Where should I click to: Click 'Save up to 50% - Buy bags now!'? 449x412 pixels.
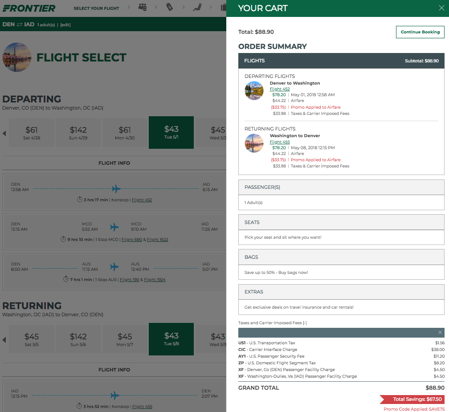[276, 273]
